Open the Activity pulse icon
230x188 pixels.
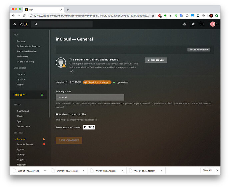pyautogui.click(x=185, y=24)
